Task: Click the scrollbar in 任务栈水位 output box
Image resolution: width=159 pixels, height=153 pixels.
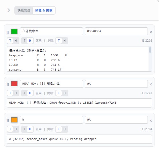Action: [x=150, y=50]
